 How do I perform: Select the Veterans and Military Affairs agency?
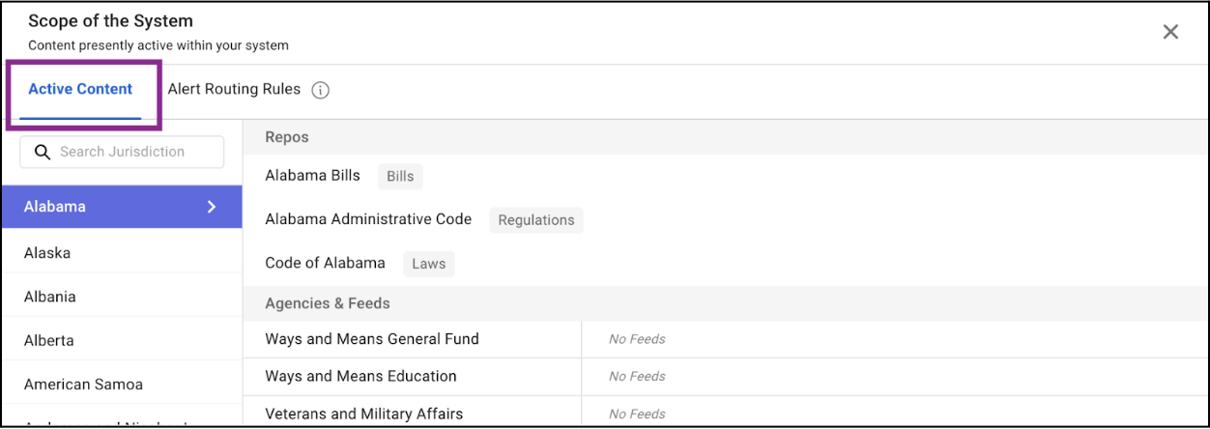point(364,414)
